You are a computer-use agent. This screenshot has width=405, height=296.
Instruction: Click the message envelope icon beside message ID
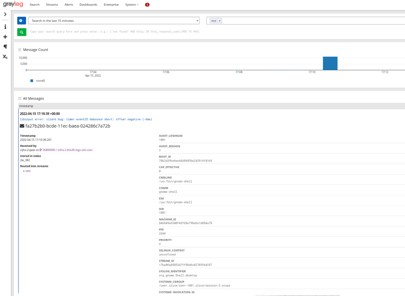click(22, 126)
